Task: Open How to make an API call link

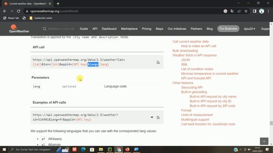Action: pos(198,46)
